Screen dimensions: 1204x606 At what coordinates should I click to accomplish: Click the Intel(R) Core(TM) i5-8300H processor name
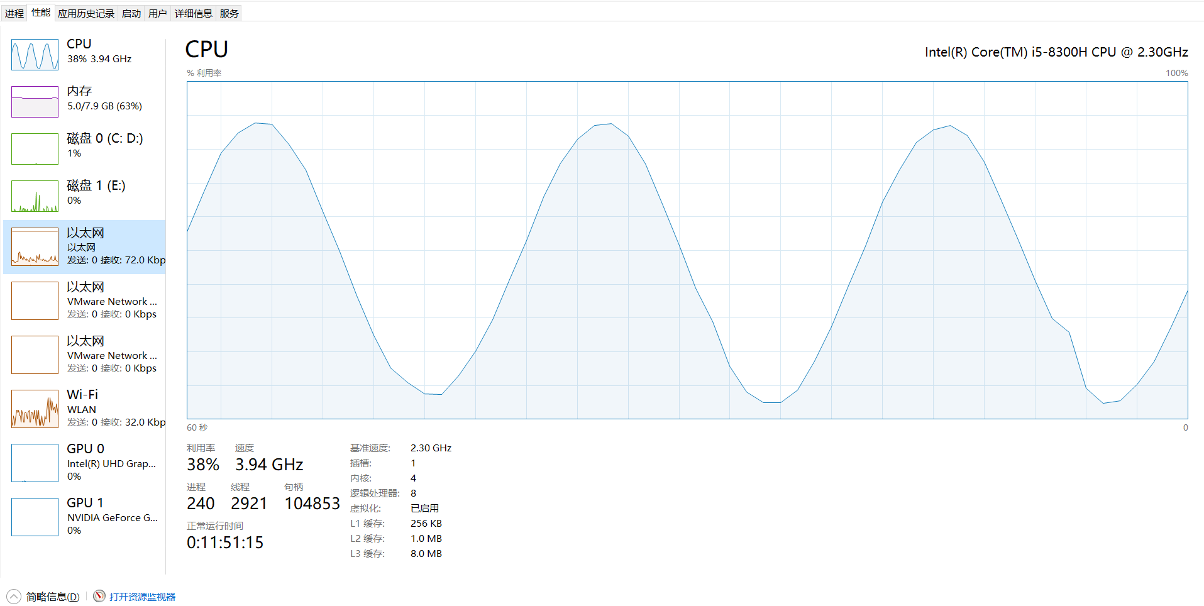click(1056, 52)
